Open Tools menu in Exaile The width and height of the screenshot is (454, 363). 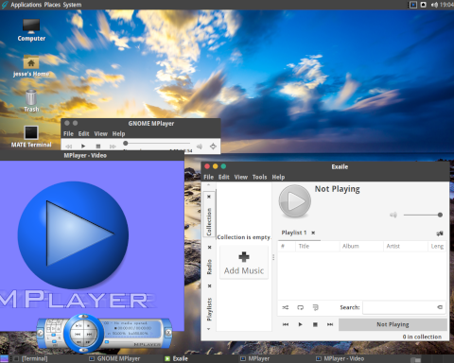259,177
